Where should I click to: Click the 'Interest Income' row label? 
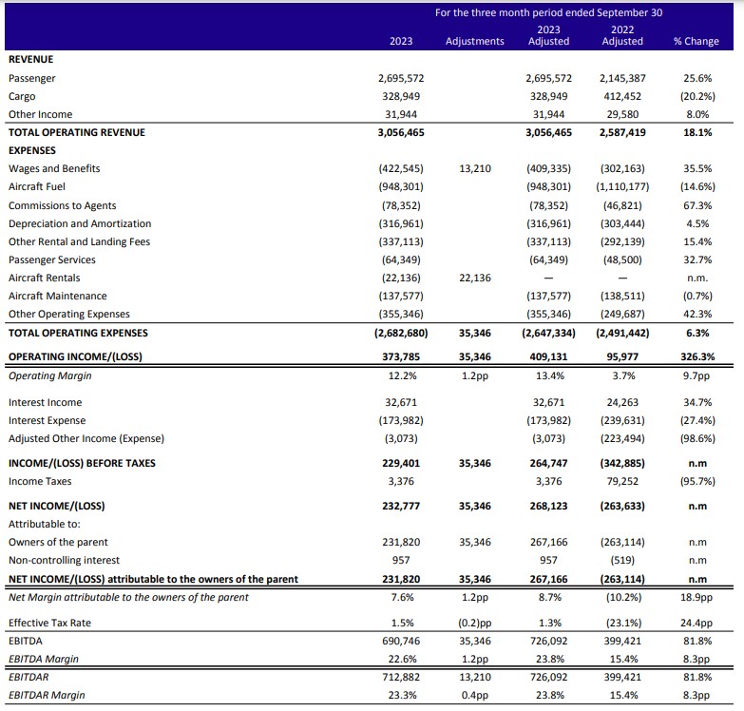(x=45, y=402)
